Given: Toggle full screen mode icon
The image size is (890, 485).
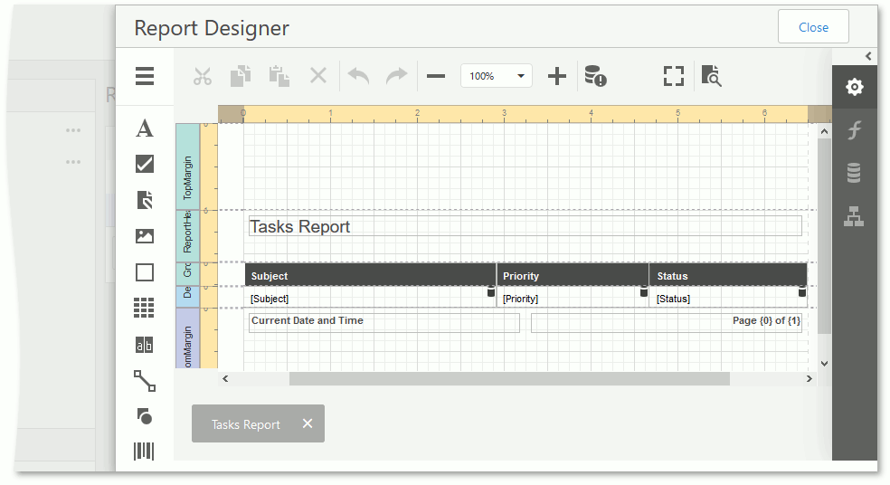Looking at the screenshot, I should pyautogui.click(x=674, y=76).
